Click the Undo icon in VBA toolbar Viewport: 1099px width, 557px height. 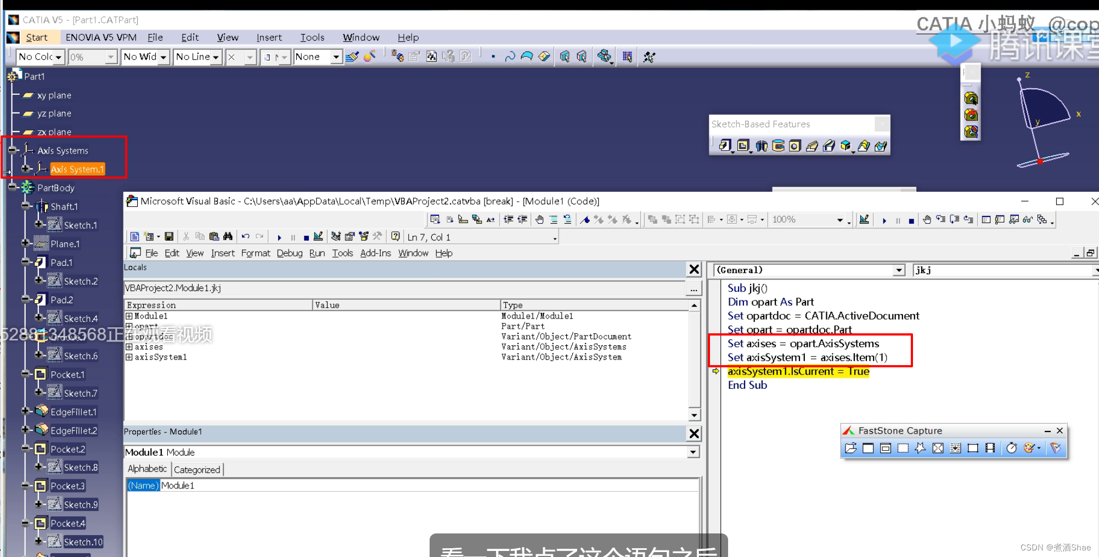pos(245,236)
